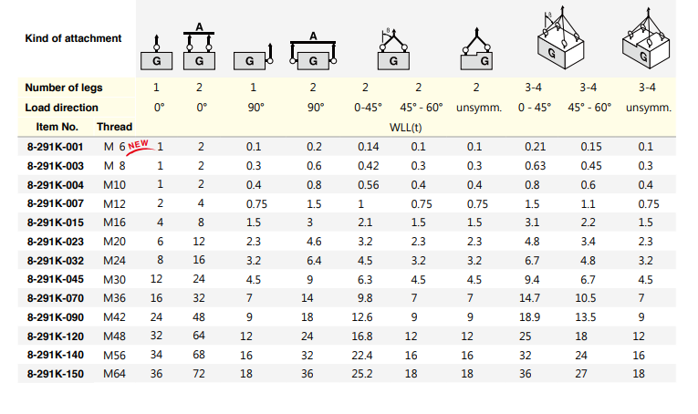Click the 3-4 leg unsymmetric box diagram

[645, 37]
